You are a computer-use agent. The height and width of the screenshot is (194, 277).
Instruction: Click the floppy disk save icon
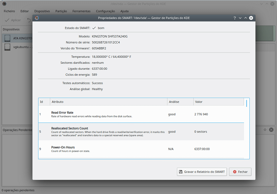tap(181, 172)
